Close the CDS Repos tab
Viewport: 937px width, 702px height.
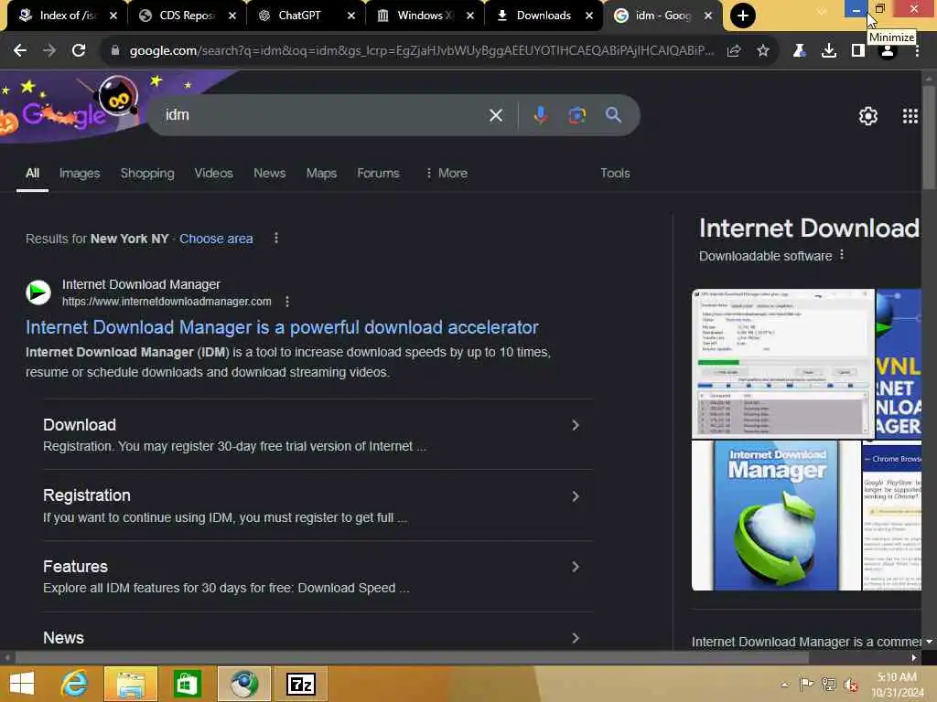click(232, 16)
